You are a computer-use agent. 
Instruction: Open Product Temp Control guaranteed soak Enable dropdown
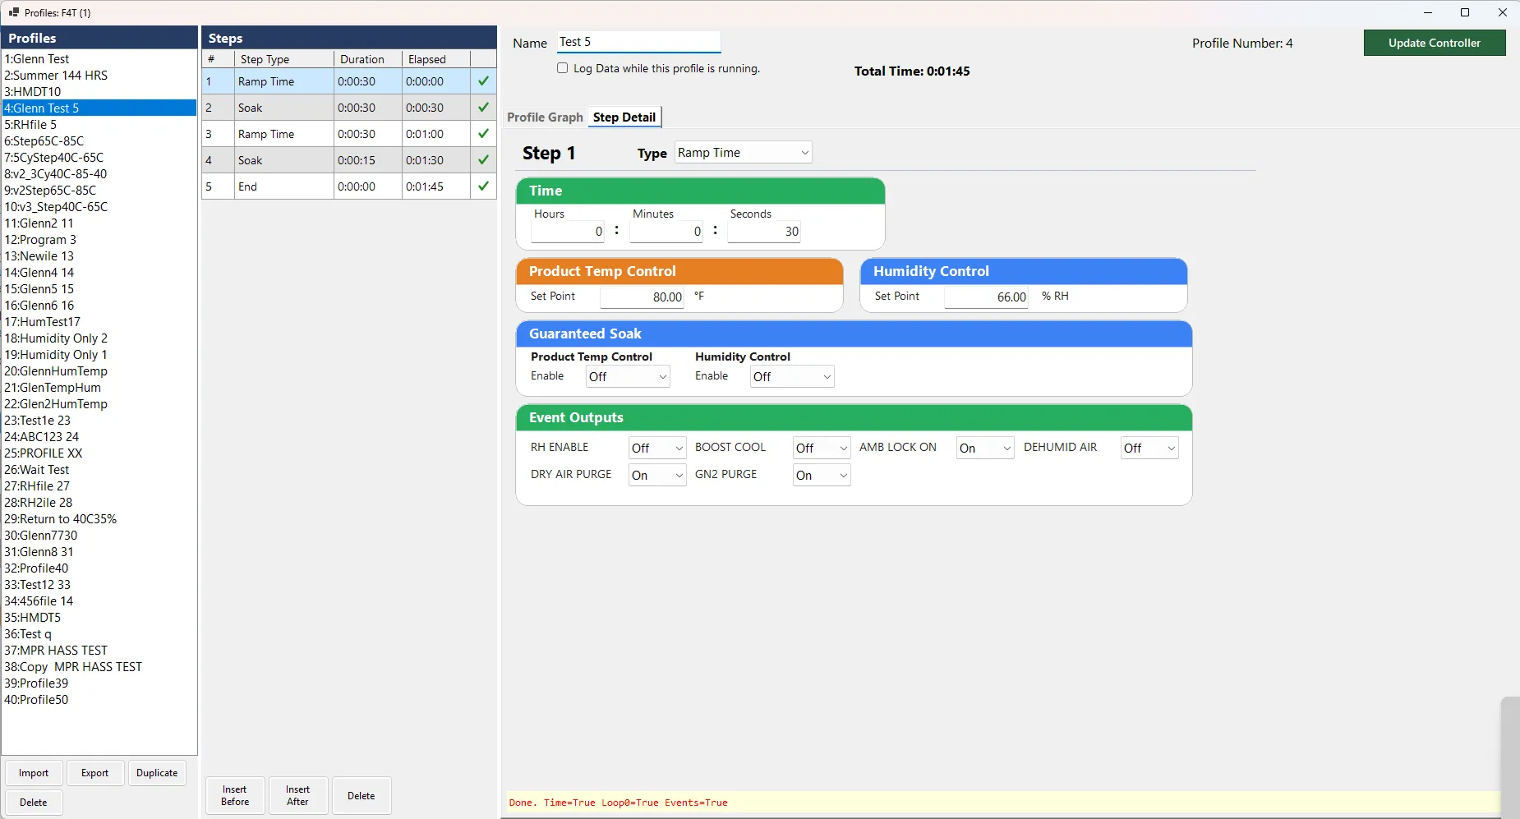click(629, 376)
